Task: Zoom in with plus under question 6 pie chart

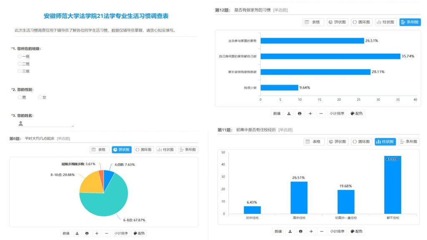Action: pos(97,233)
